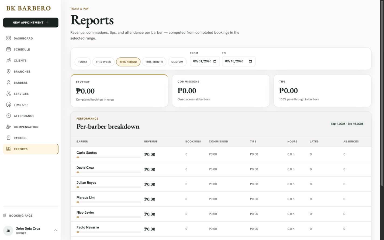This screenshot has width=384, height=240.
Task: Click the Sep 1, 2026 – Sep 15, 2026 badge
Action: tap(347, 124)
